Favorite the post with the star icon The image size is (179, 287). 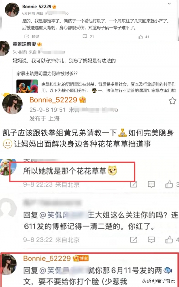172,101
